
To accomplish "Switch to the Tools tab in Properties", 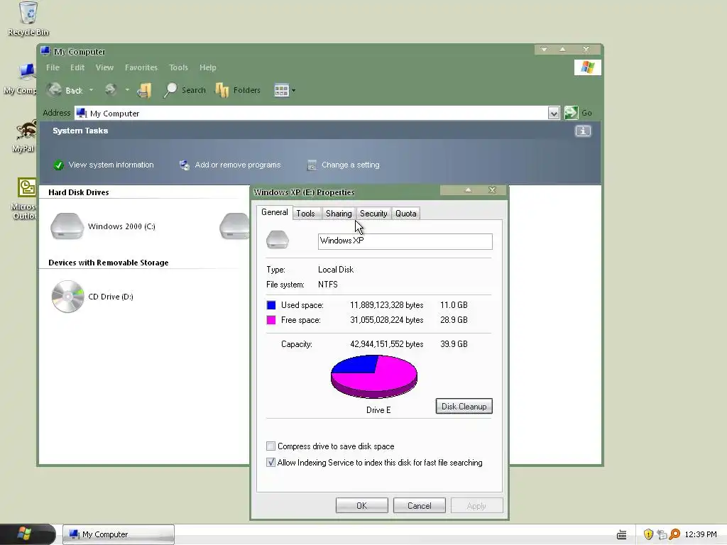I will 305,213.
